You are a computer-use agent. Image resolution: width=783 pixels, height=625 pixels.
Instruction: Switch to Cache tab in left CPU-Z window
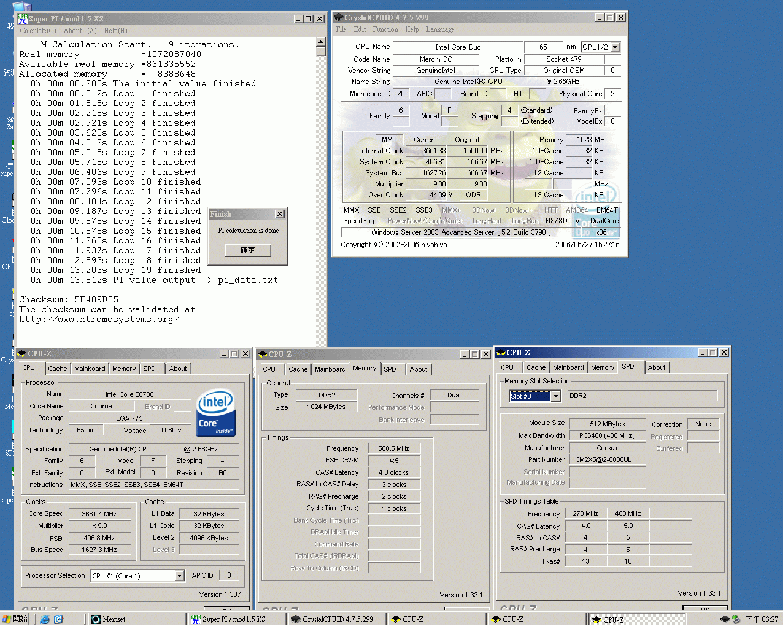coord(58,369)
